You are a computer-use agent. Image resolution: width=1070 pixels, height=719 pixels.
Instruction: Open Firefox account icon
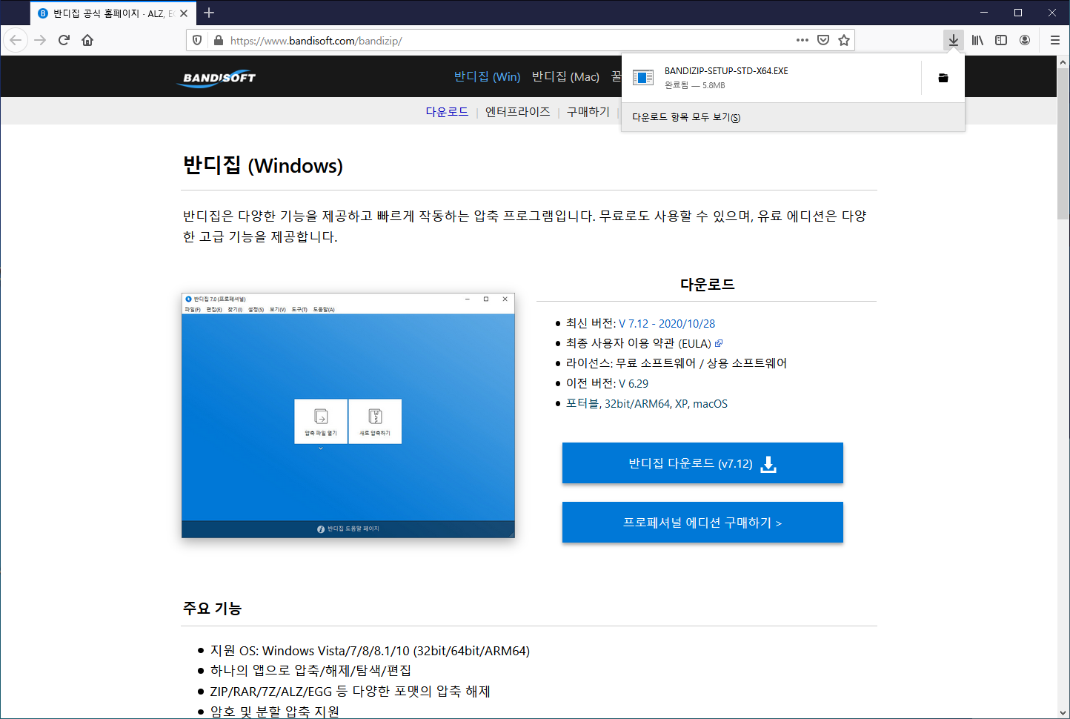[1025, 40]
